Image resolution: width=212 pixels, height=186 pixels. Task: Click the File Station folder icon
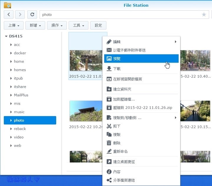click(7, 5)
